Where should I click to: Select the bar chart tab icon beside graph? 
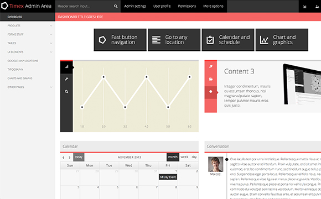pyautogui.click(x=66, y=67)
